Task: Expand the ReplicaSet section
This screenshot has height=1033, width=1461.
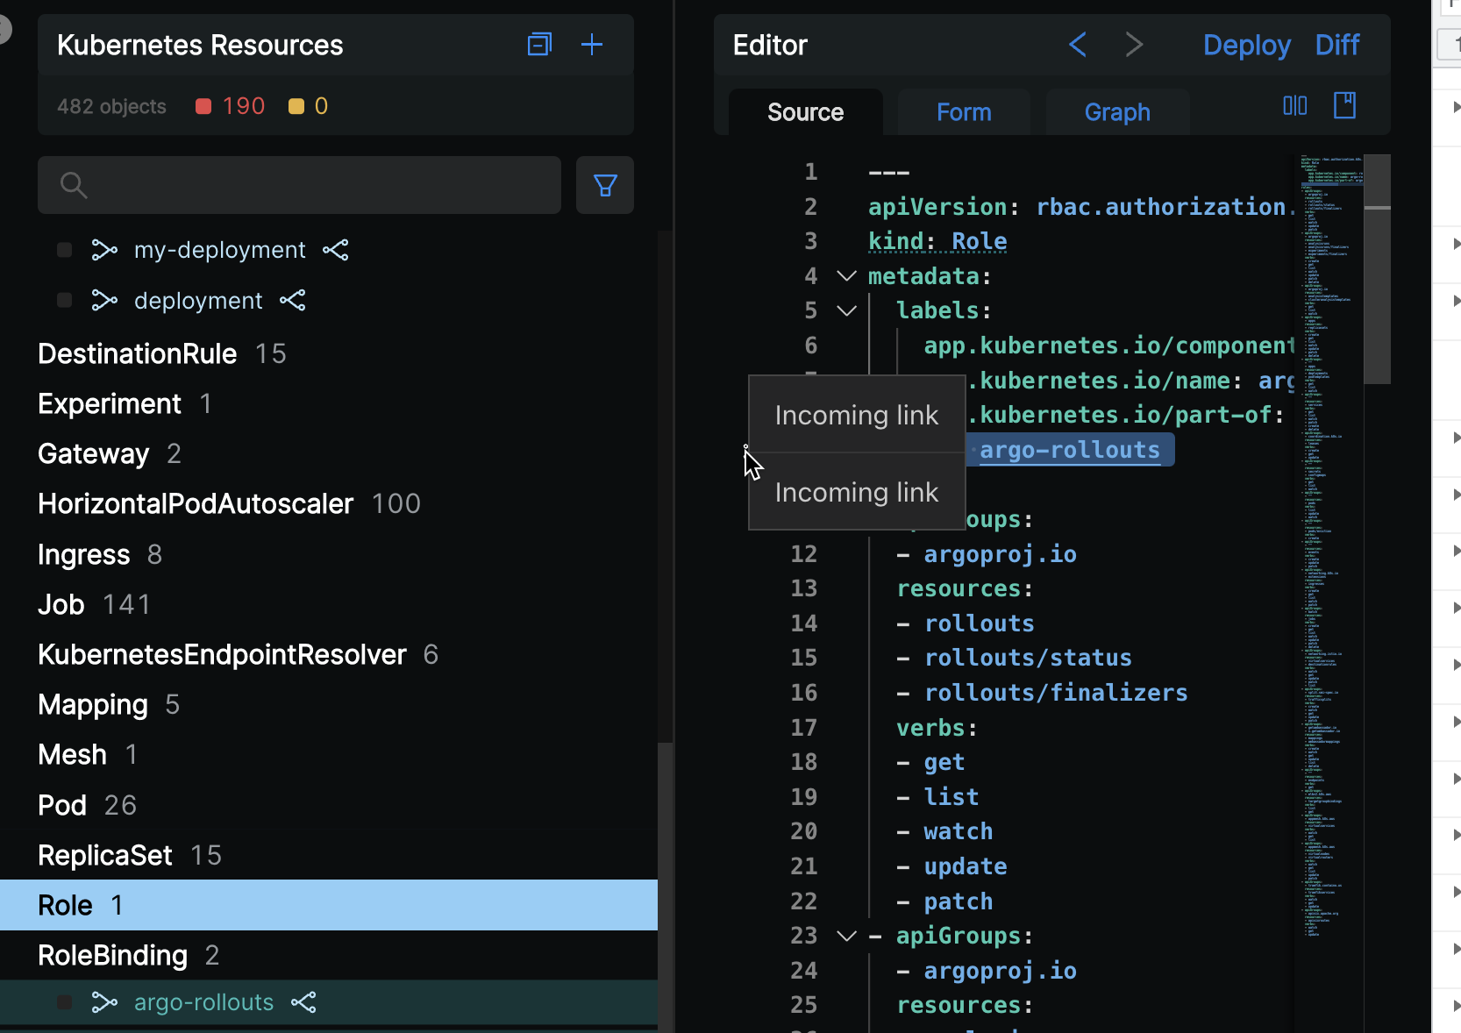Action: [105, 856]
